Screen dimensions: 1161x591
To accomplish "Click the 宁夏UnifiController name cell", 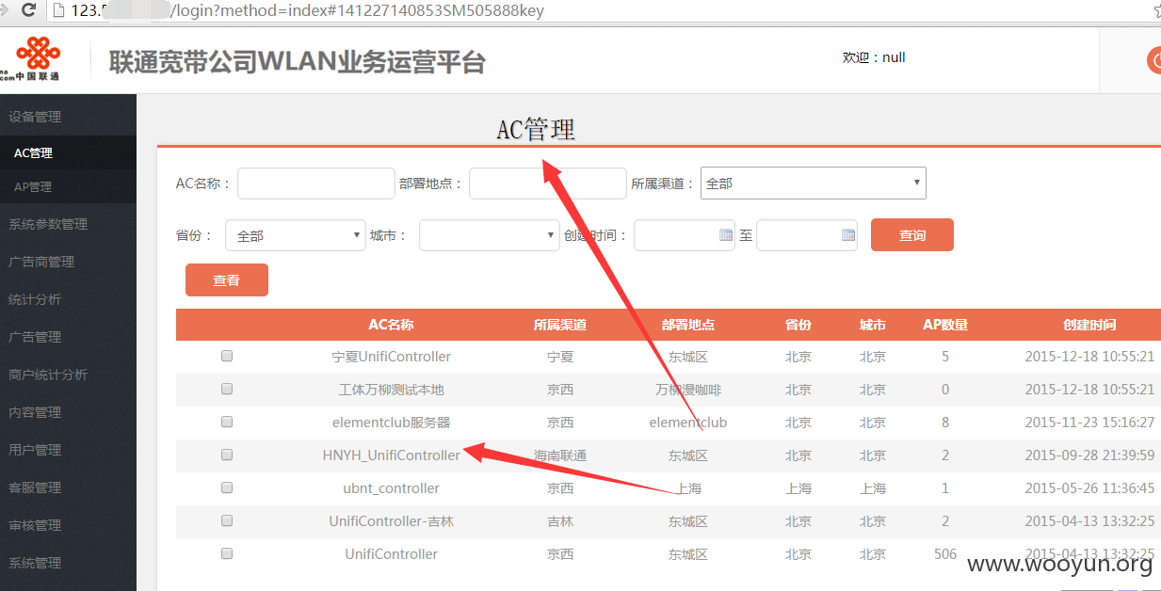I will coord(392,357).
